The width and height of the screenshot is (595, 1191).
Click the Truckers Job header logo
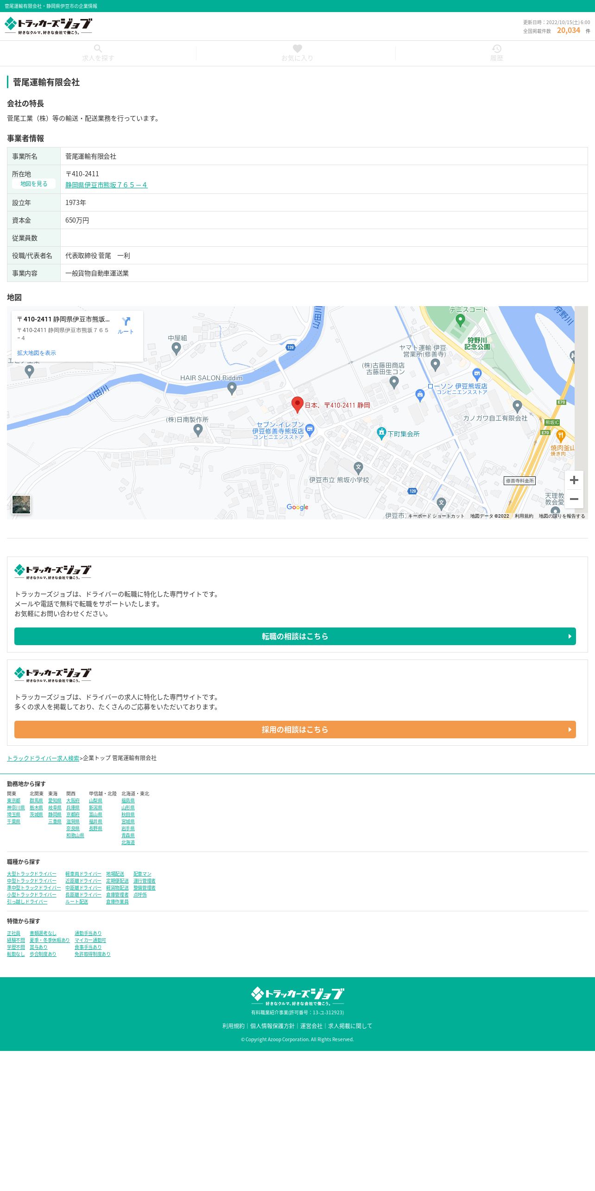48,26
